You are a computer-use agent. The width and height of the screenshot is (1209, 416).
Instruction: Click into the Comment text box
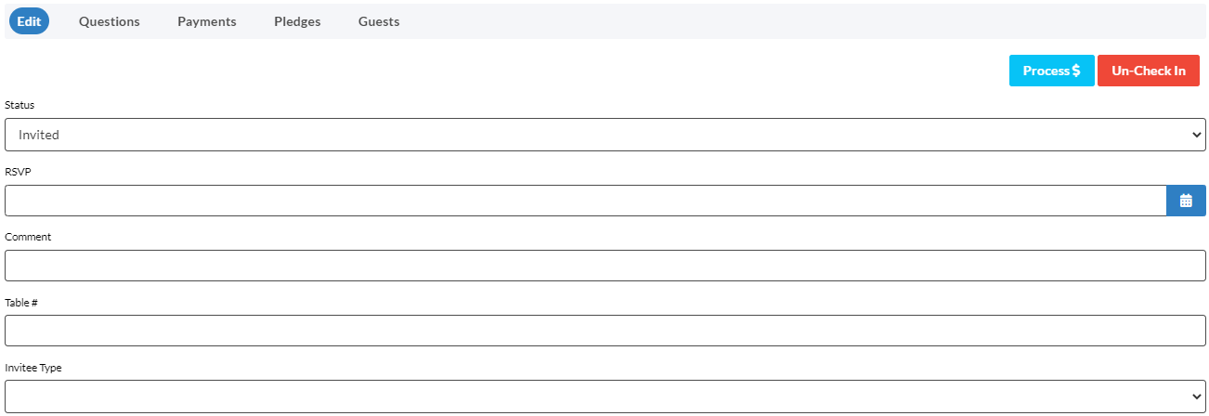tap(605, 266)
